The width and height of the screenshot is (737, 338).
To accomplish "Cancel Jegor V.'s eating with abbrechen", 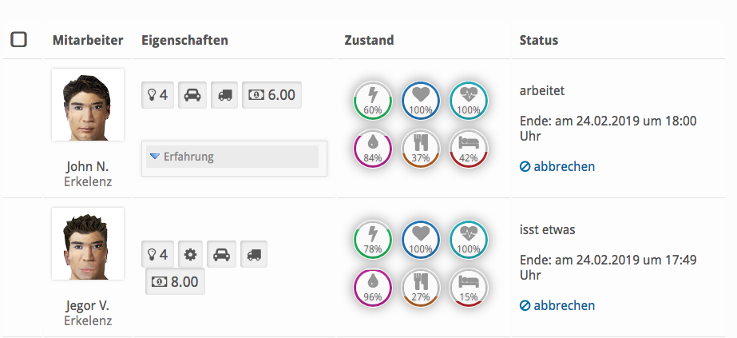I will pos(557,305).
